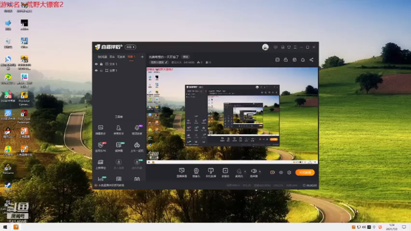411x231 pixels.
Task: Click the speaker icon in bottom toolbar
Action: pos(254,171)
